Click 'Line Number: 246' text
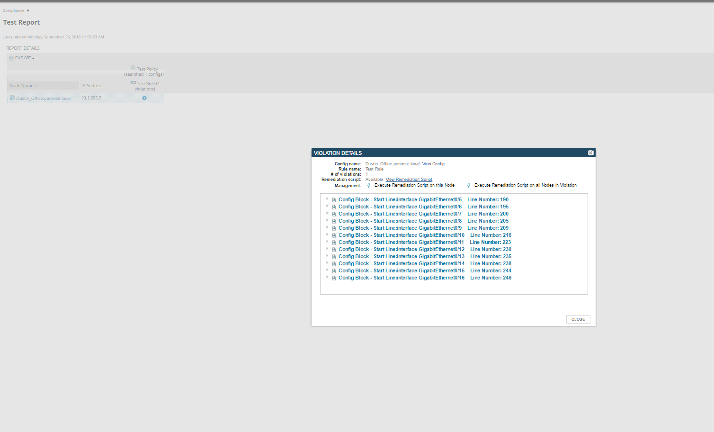The height and width of the screenshot is (432, 714). 491,278
